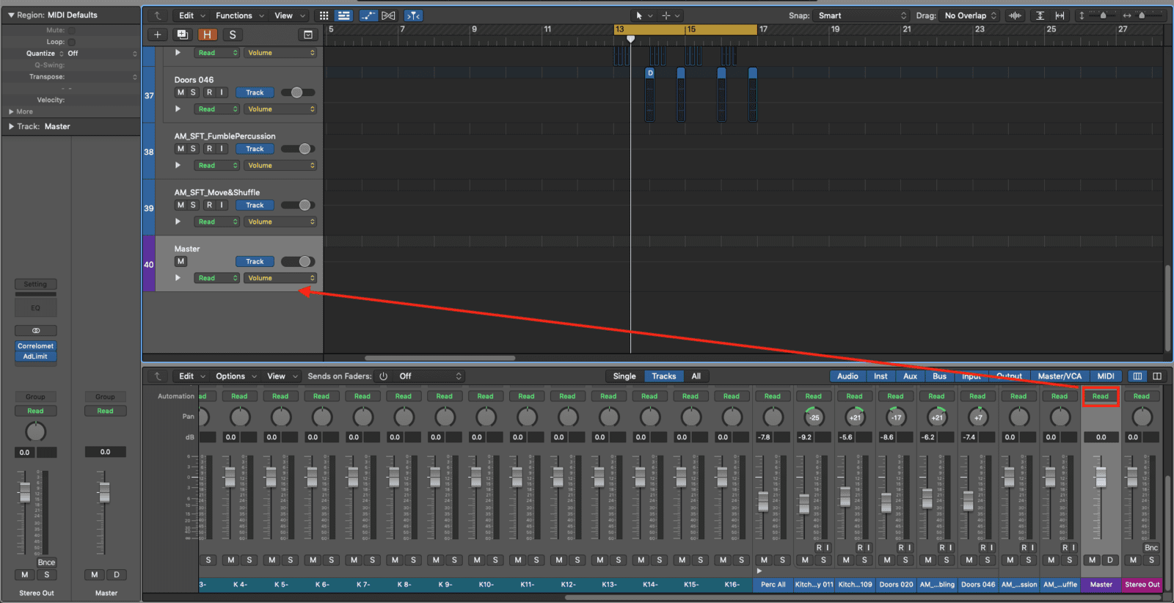The width and height of the screenshot is (1174, 603).
Task: Click the Show/Hide Automation icon
Action: click(368, 15)
